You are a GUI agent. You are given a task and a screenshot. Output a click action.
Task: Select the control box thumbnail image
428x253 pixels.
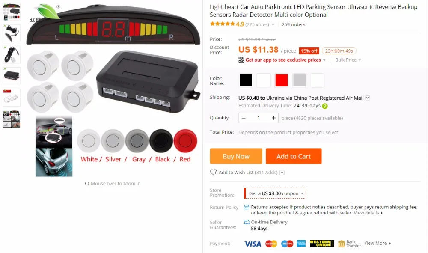tap(12, 76)
